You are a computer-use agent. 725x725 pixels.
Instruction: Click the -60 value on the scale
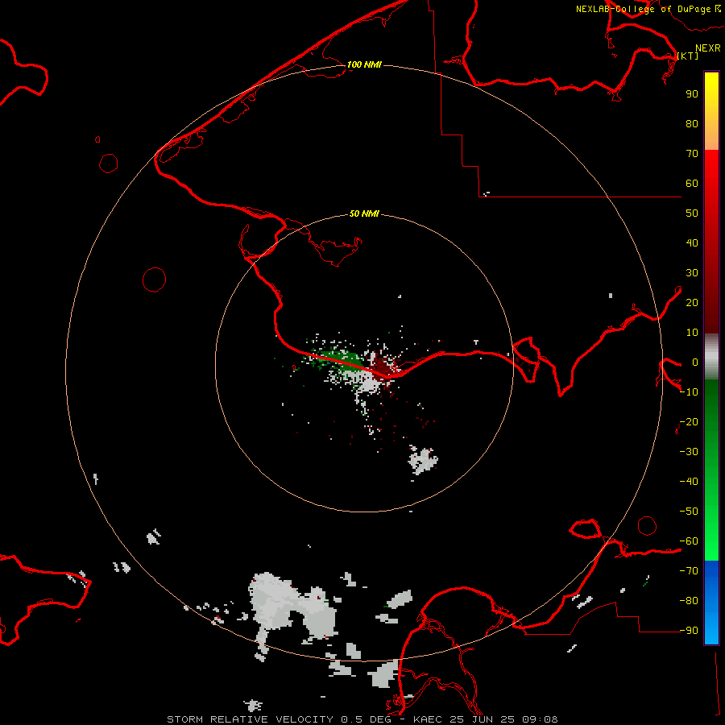689,541
